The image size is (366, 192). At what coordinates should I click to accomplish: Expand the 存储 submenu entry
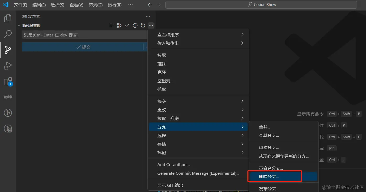[x=198, y=144]
